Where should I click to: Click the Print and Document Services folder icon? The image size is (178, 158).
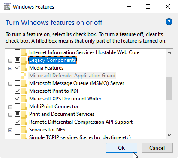(x=24, y=114)
